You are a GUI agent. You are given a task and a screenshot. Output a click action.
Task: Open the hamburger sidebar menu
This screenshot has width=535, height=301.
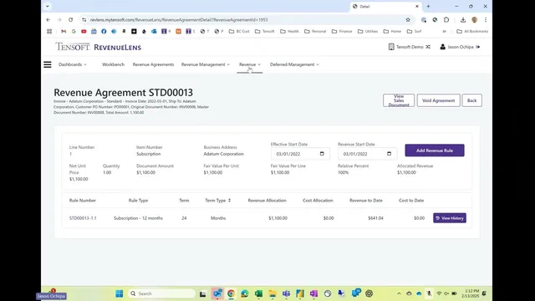click(x=48, y=64)
